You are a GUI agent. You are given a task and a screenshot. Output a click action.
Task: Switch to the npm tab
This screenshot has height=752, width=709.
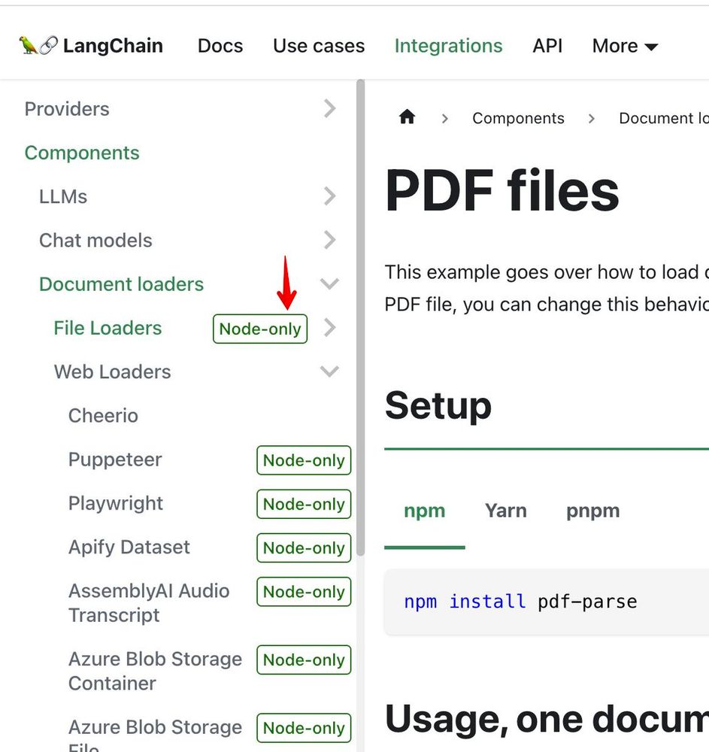425,511
